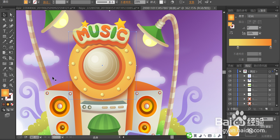Select the Artboard tool
Screen dimensions: 280x140
click(x=4, y=80)
